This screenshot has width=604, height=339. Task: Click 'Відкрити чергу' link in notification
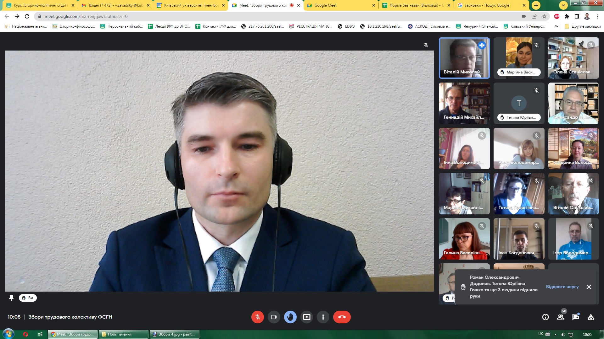pos(562,287)
